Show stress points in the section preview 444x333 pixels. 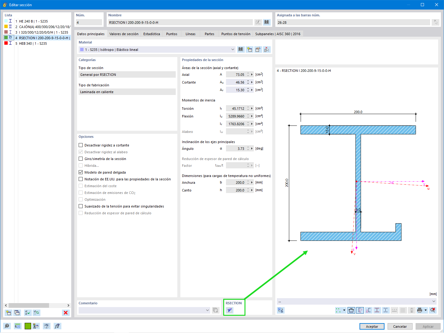(x=377, y=310)
